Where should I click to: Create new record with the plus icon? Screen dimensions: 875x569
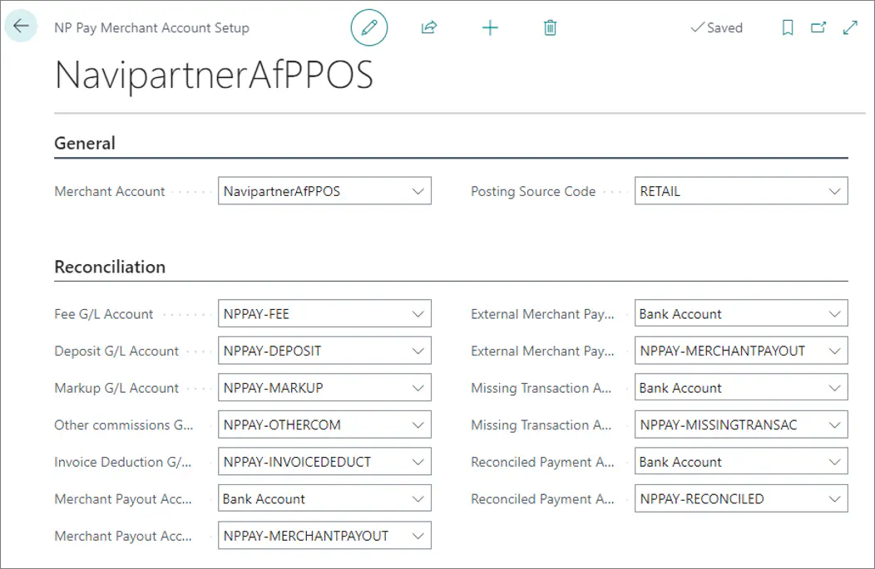pyautogui.click(x=490, y=27)
